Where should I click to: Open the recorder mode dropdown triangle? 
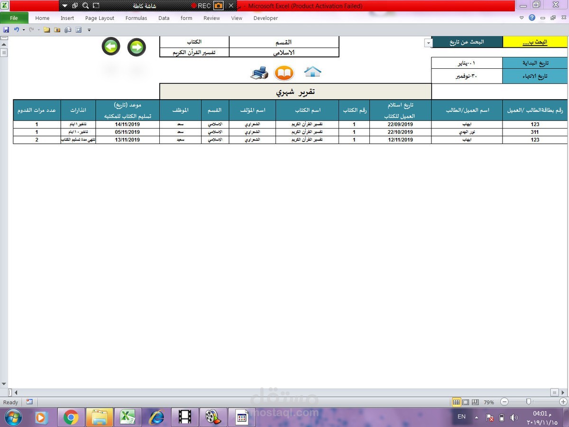tap(65, 6)
